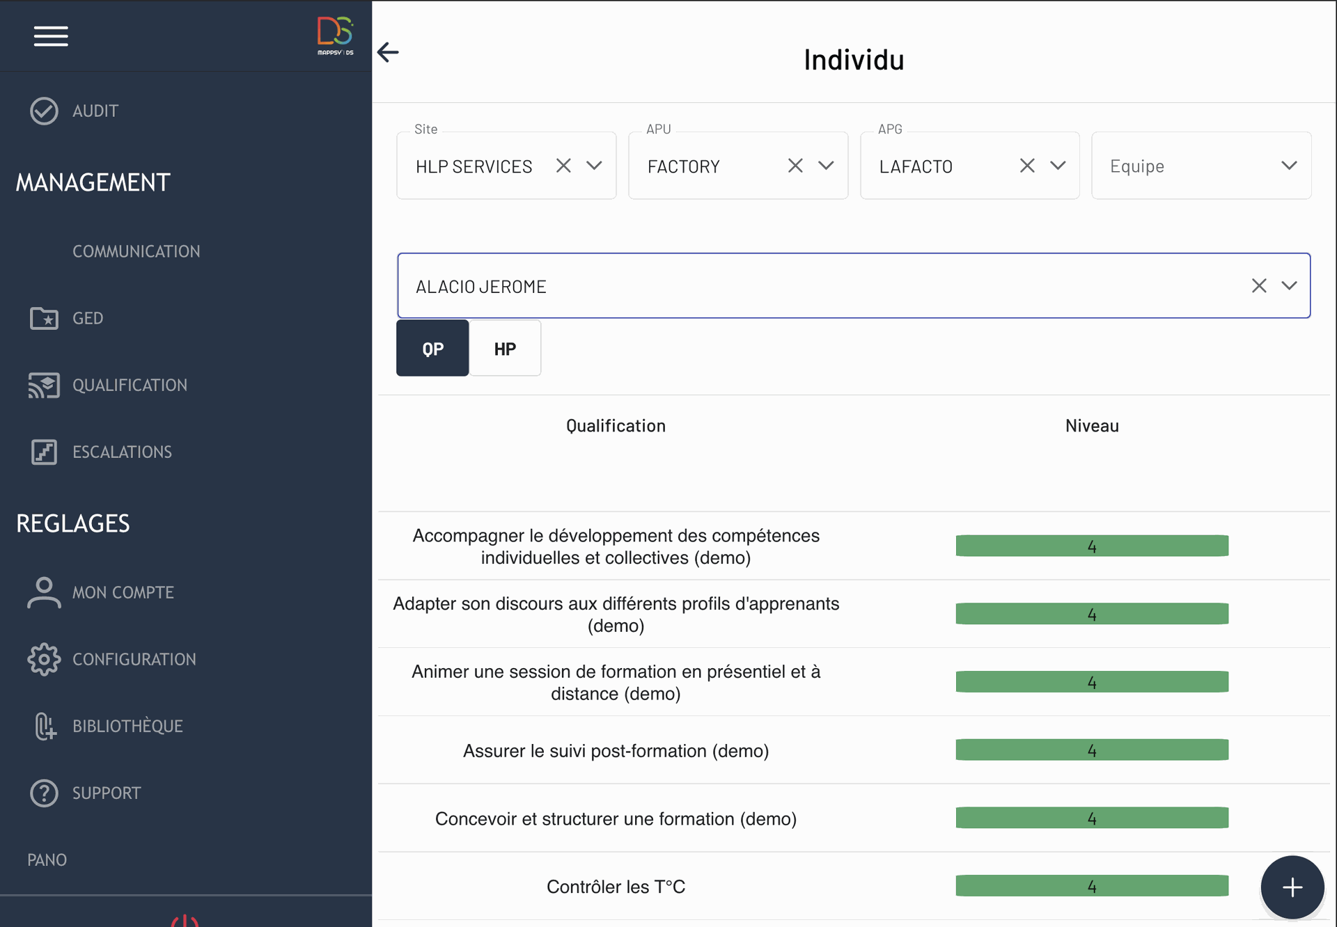Expand the APU FACTORY dropdown arrow

click(826, 166)
